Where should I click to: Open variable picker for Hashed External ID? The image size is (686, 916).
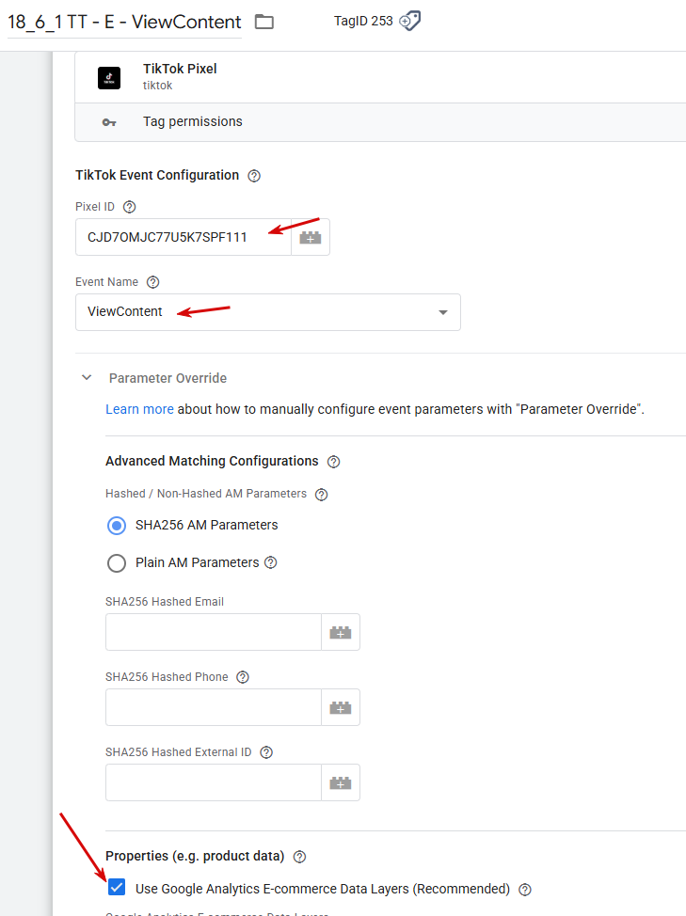341,783
